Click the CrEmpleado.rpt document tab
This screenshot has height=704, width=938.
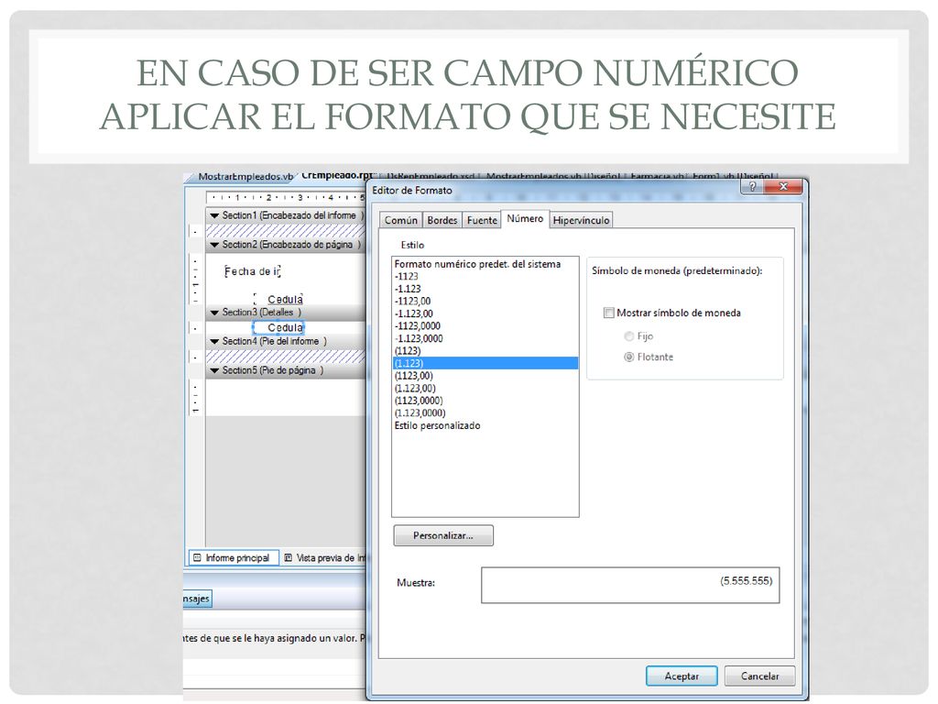[336, 176]
